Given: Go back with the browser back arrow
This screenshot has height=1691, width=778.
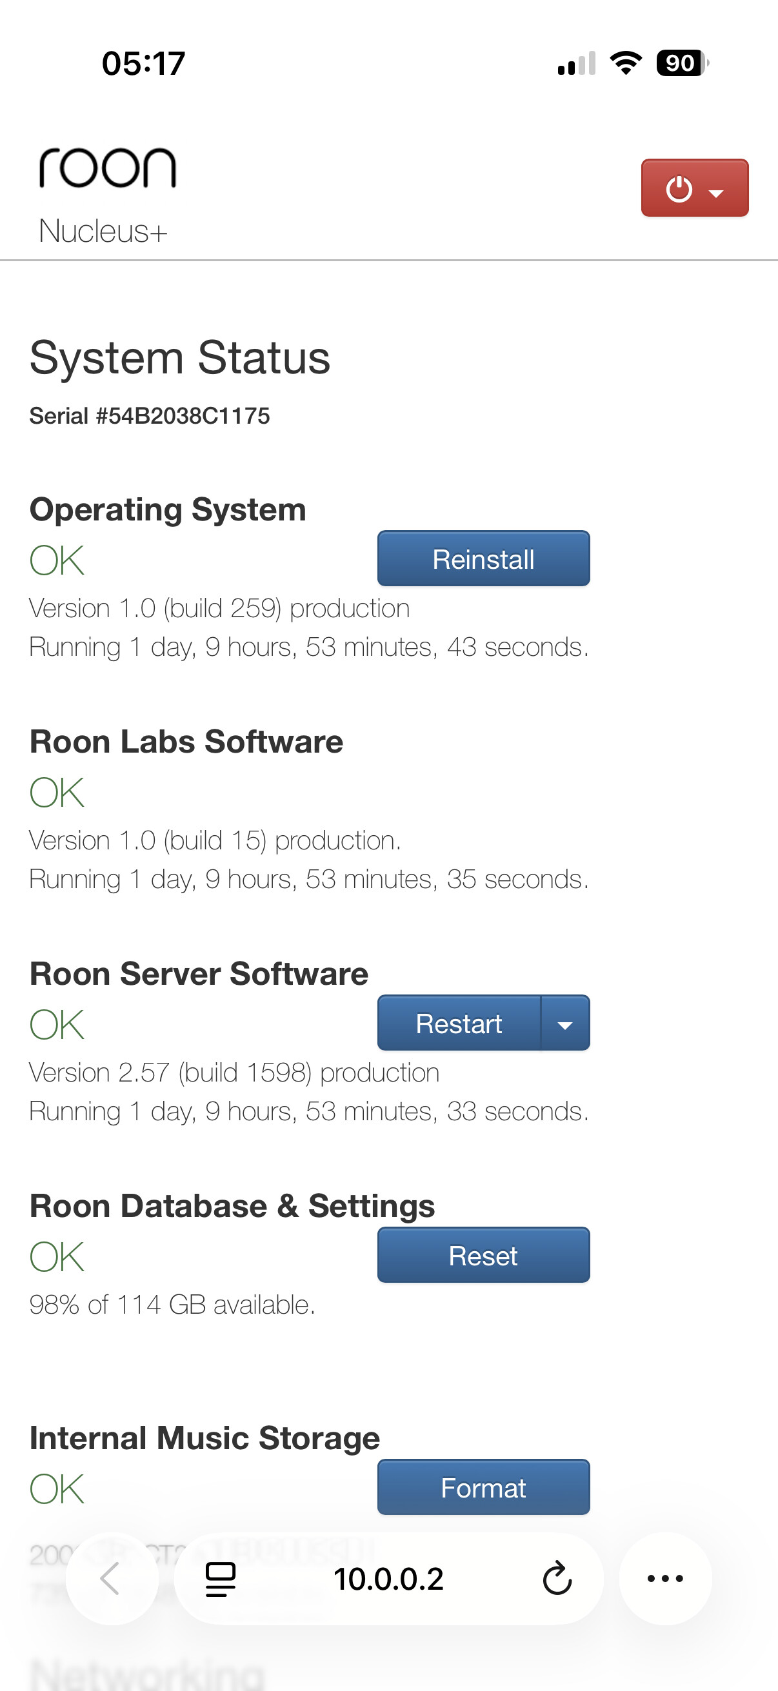Looking at the screenshot, I should [112, 1578].
